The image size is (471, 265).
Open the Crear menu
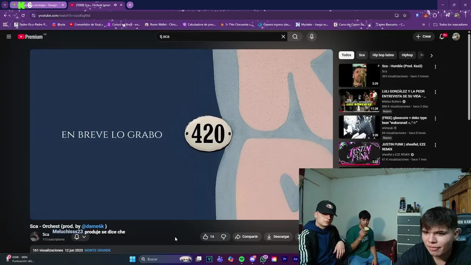pos(423,36)
